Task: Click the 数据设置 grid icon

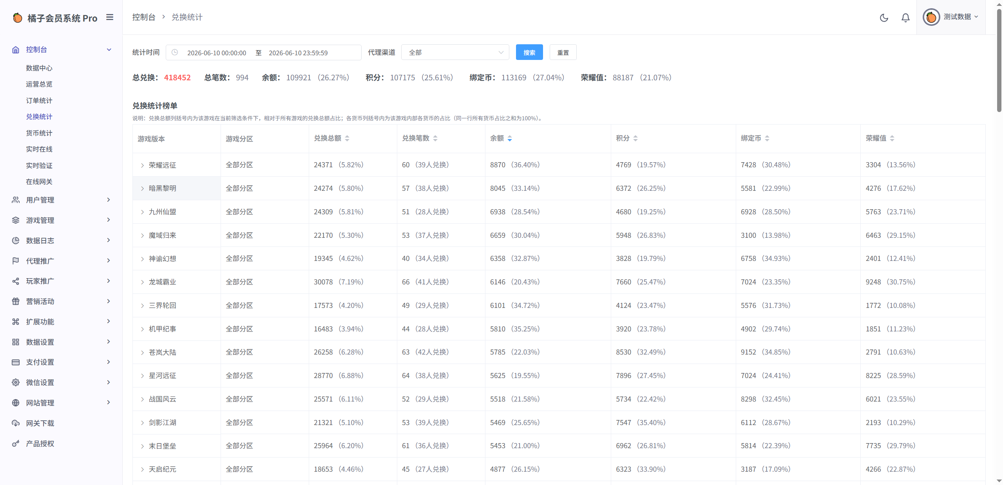Action: point(16,342)
